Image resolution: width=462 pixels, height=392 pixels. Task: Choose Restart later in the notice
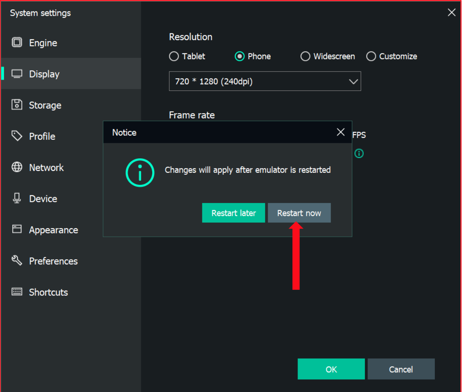click(x=233, y=213)
